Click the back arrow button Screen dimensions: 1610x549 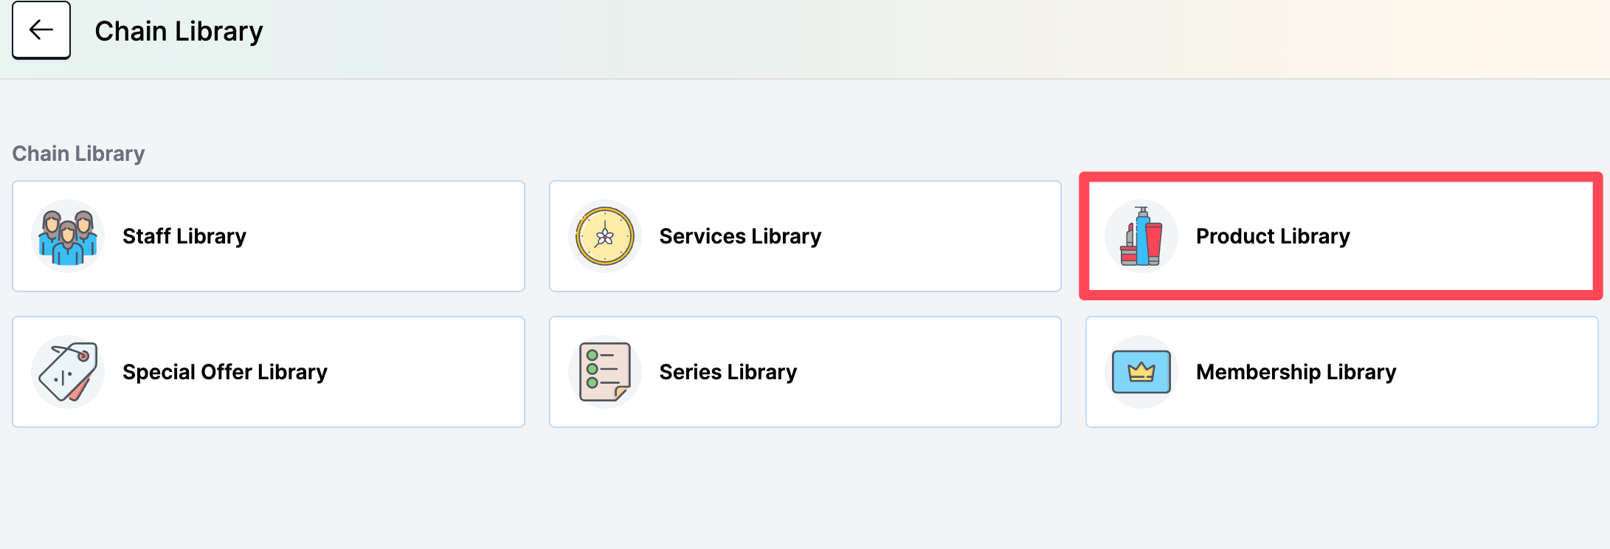(x=41, y=30)
